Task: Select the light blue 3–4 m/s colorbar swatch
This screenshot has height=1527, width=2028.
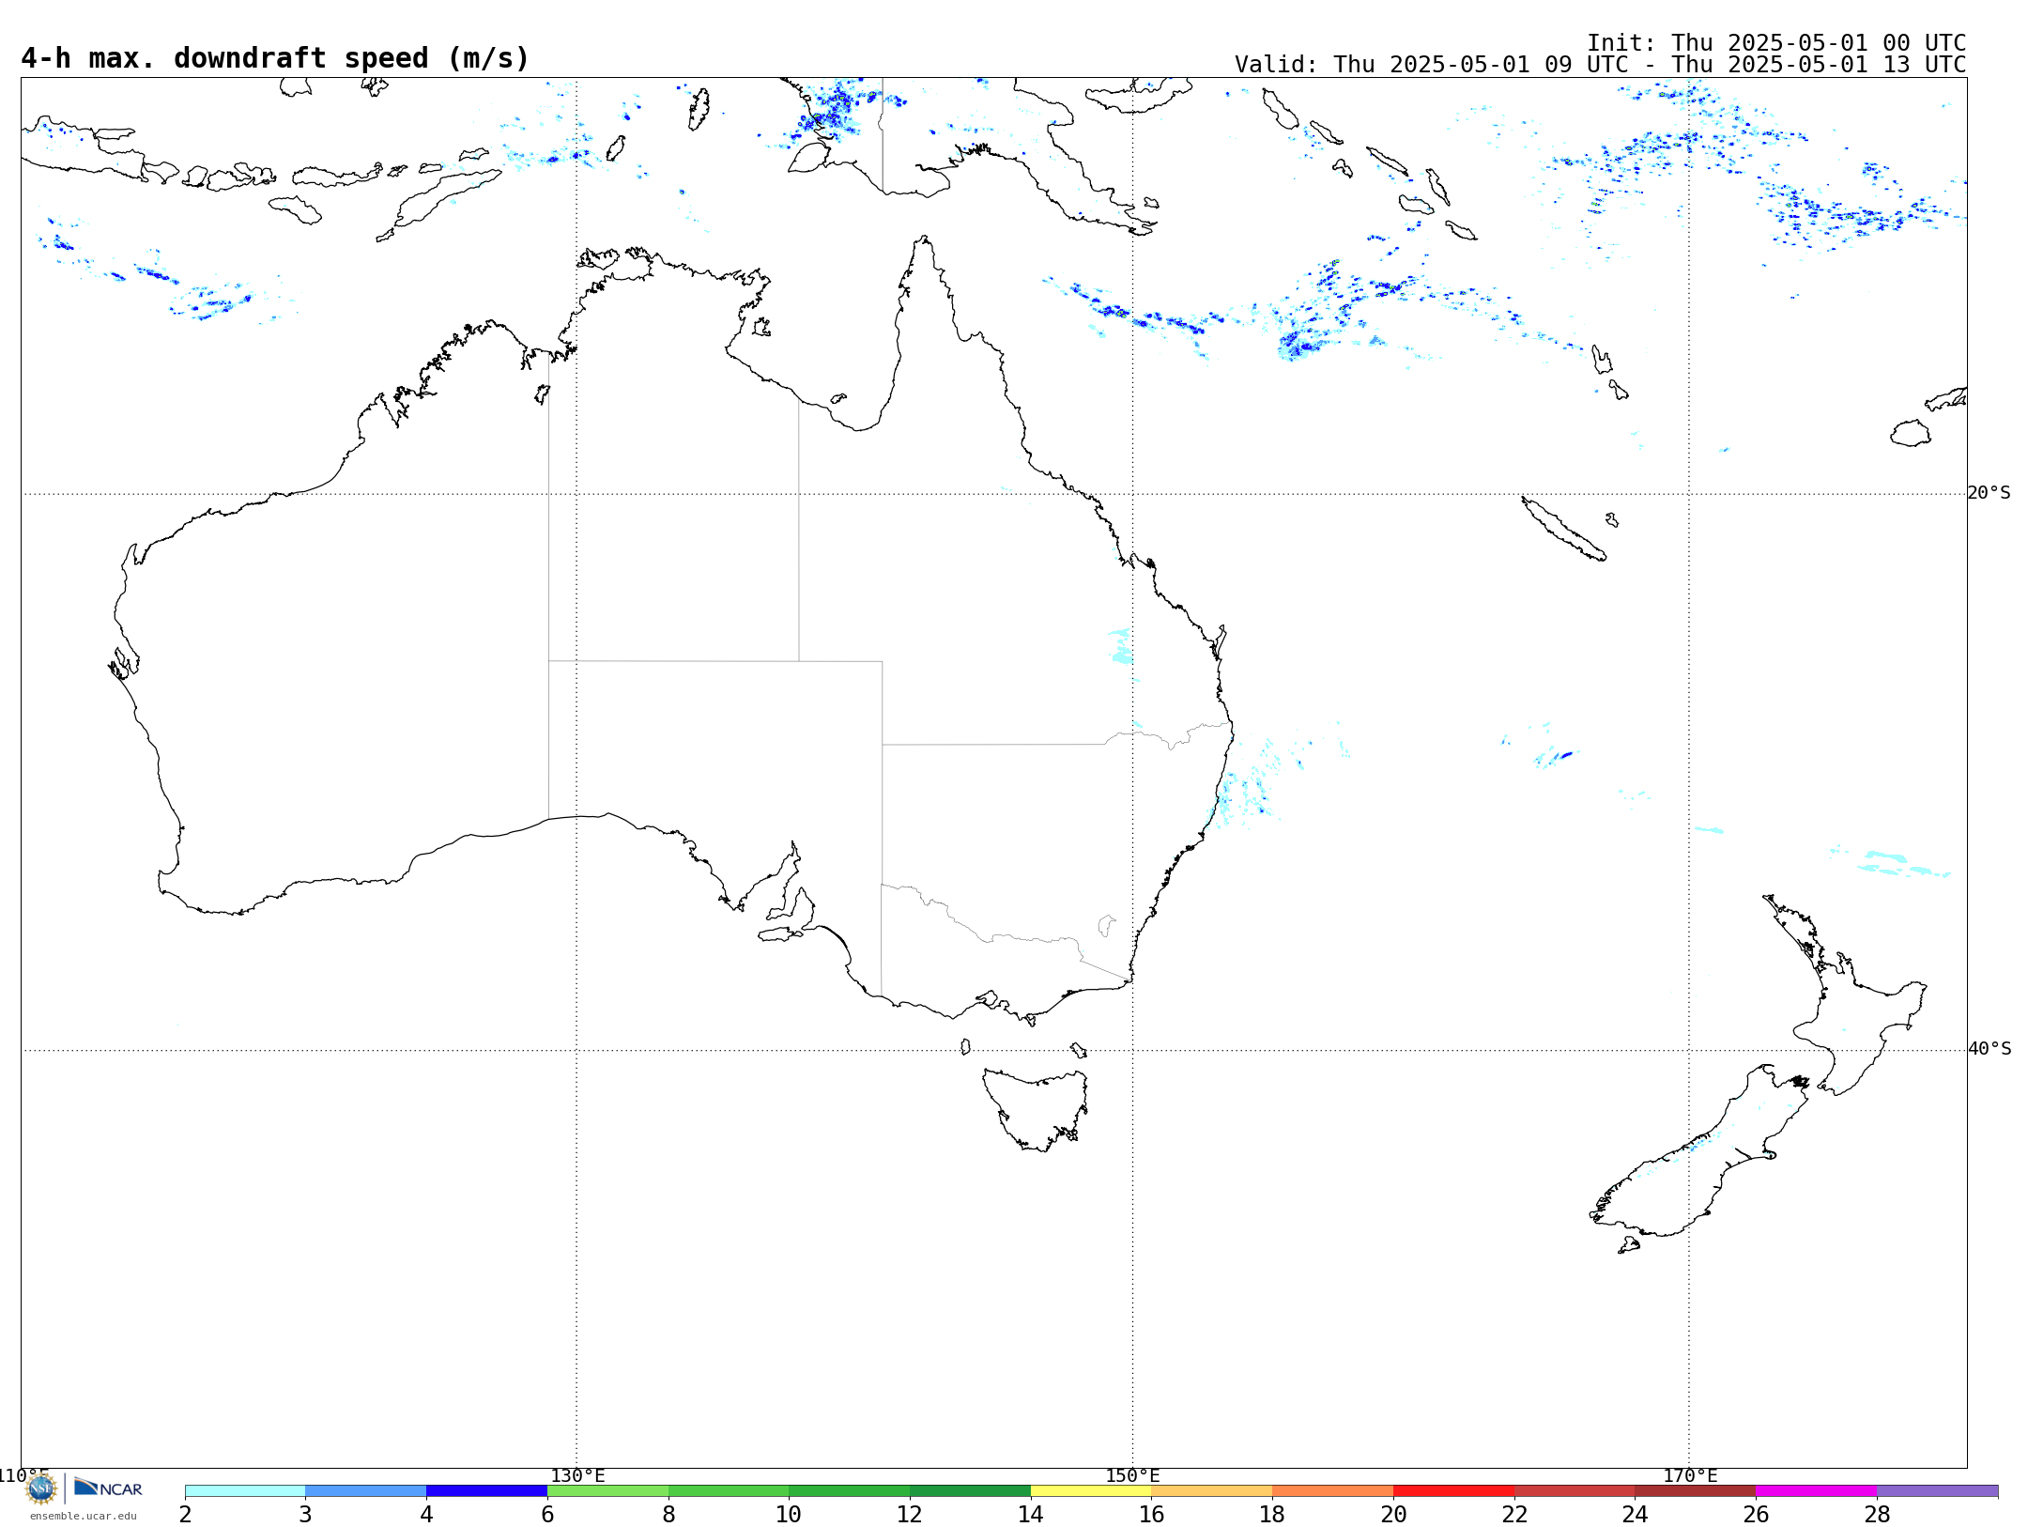Action: (366, 1491)
